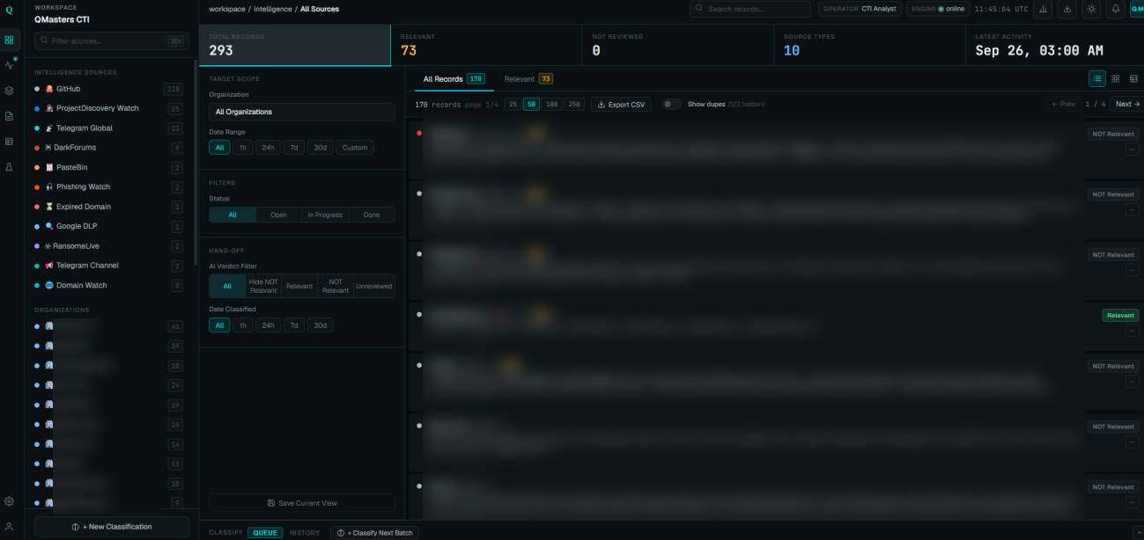This screenshot has width=1144, height=540.
Task: Expand options under the Relevant verdict record
Action: point(1132,330)
